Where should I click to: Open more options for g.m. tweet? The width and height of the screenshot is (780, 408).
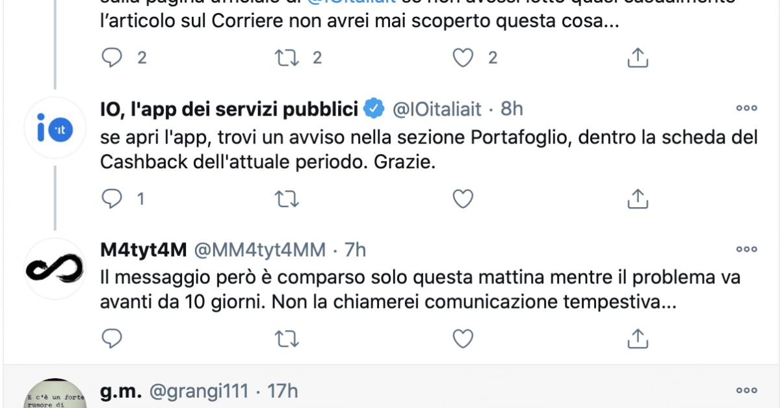[746, 390]
